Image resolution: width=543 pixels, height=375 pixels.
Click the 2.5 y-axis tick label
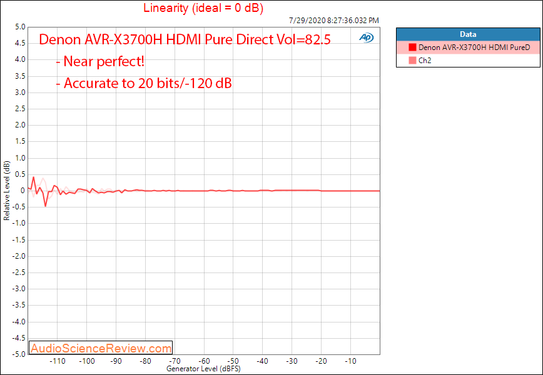coord(21,109)
